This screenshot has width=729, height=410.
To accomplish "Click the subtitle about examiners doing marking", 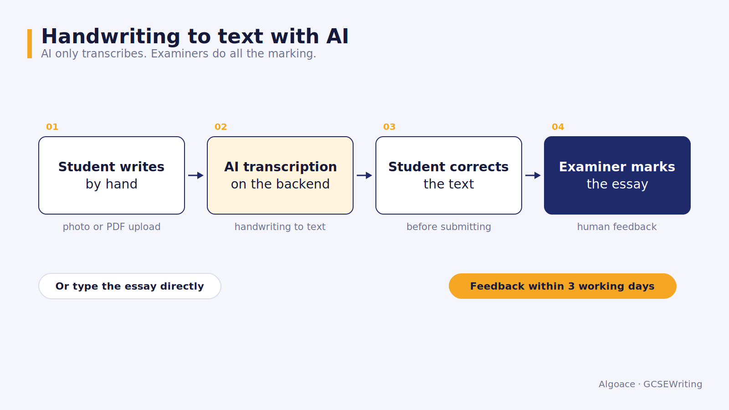I will [x=179, y=54].
